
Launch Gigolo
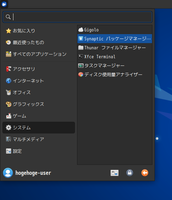coord(115,30)
